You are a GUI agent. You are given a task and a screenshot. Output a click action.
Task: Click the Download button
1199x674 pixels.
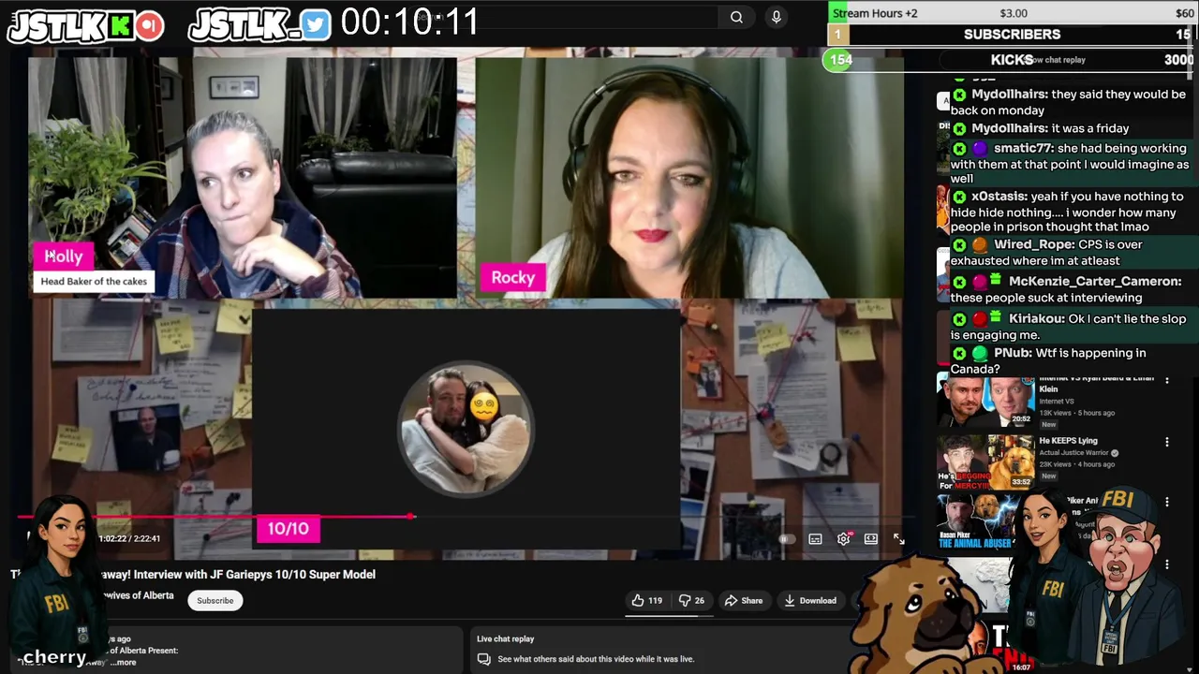[810, 600]
